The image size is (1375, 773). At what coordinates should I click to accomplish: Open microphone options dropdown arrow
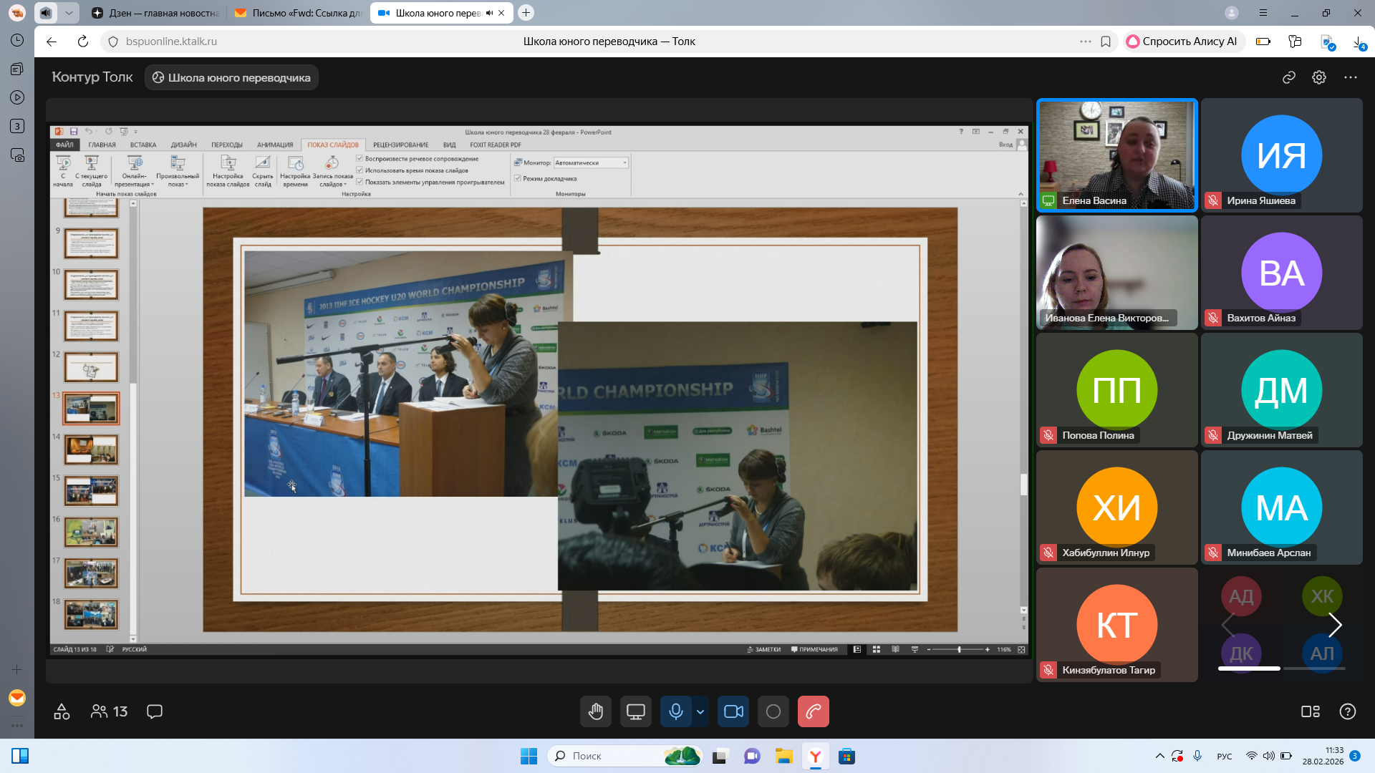click(700, 711)
